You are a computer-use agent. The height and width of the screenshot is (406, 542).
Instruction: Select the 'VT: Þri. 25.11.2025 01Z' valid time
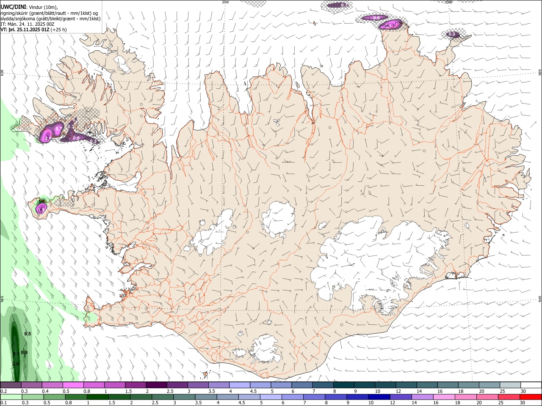[x=25, y=30]
